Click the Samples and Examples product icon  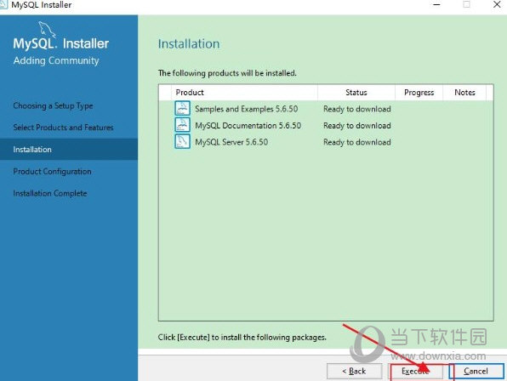click(x=182, y=108)
